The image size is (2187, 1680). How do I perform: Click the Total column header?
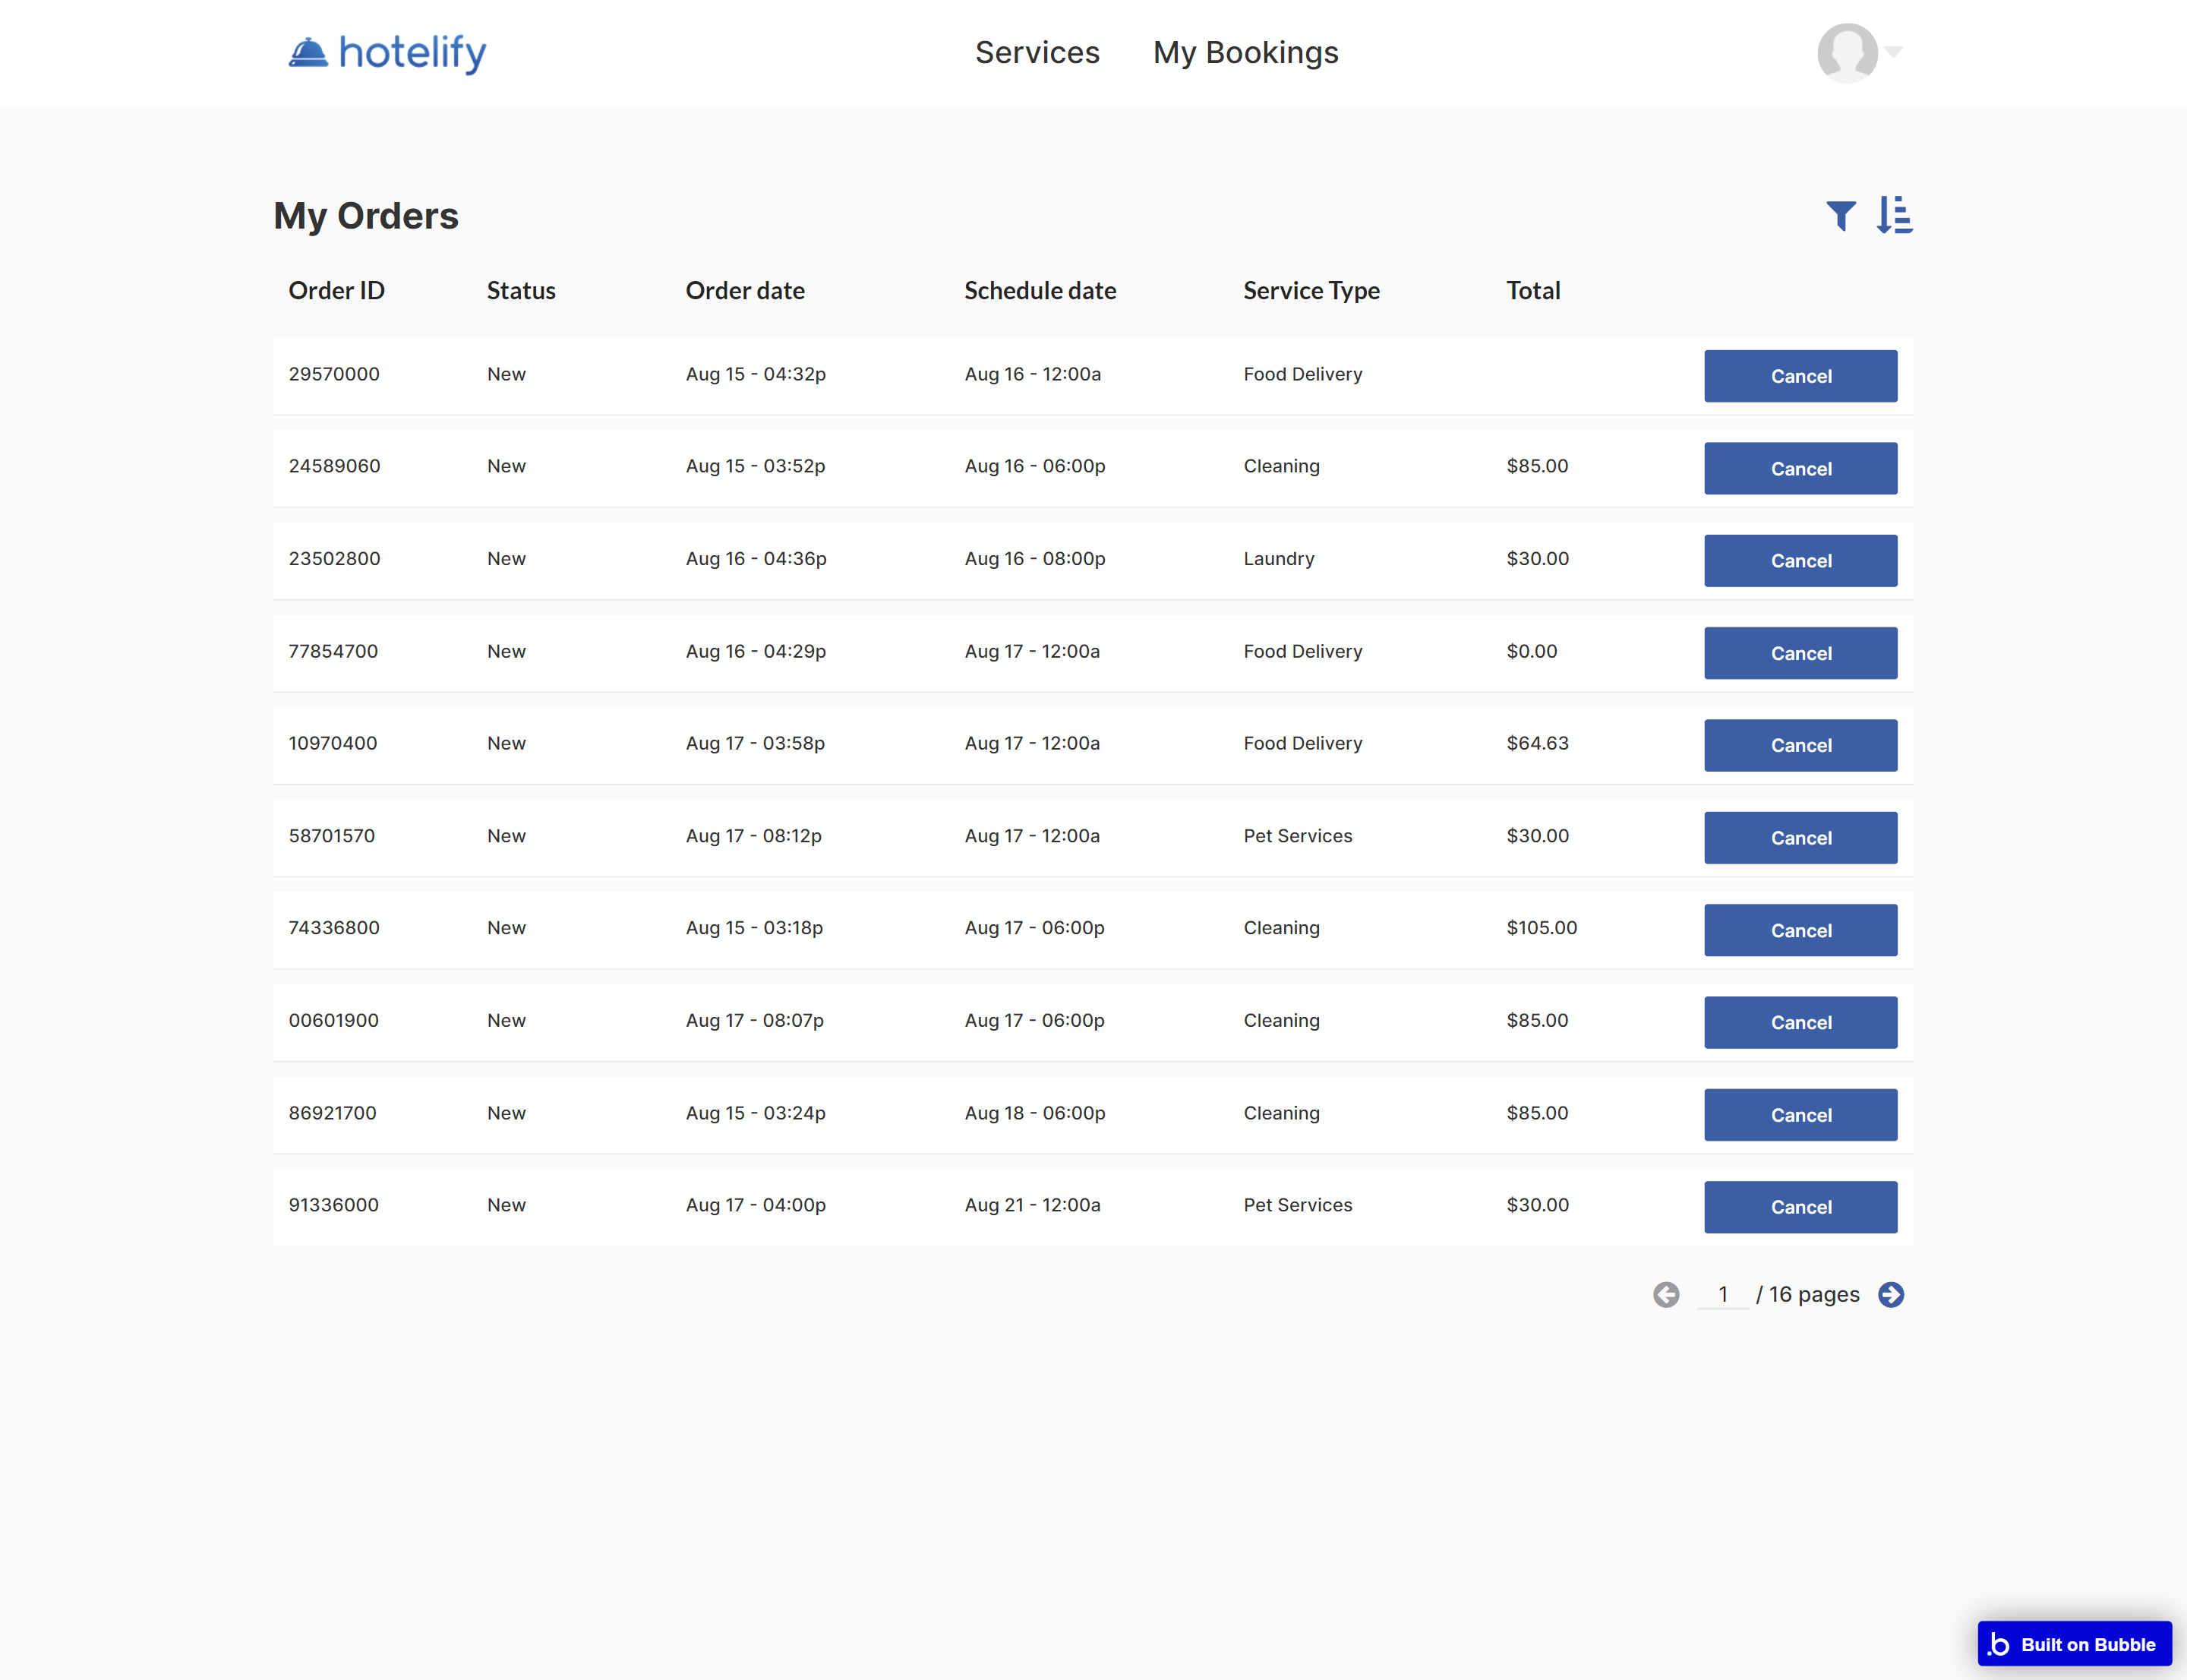point(1533,291)
